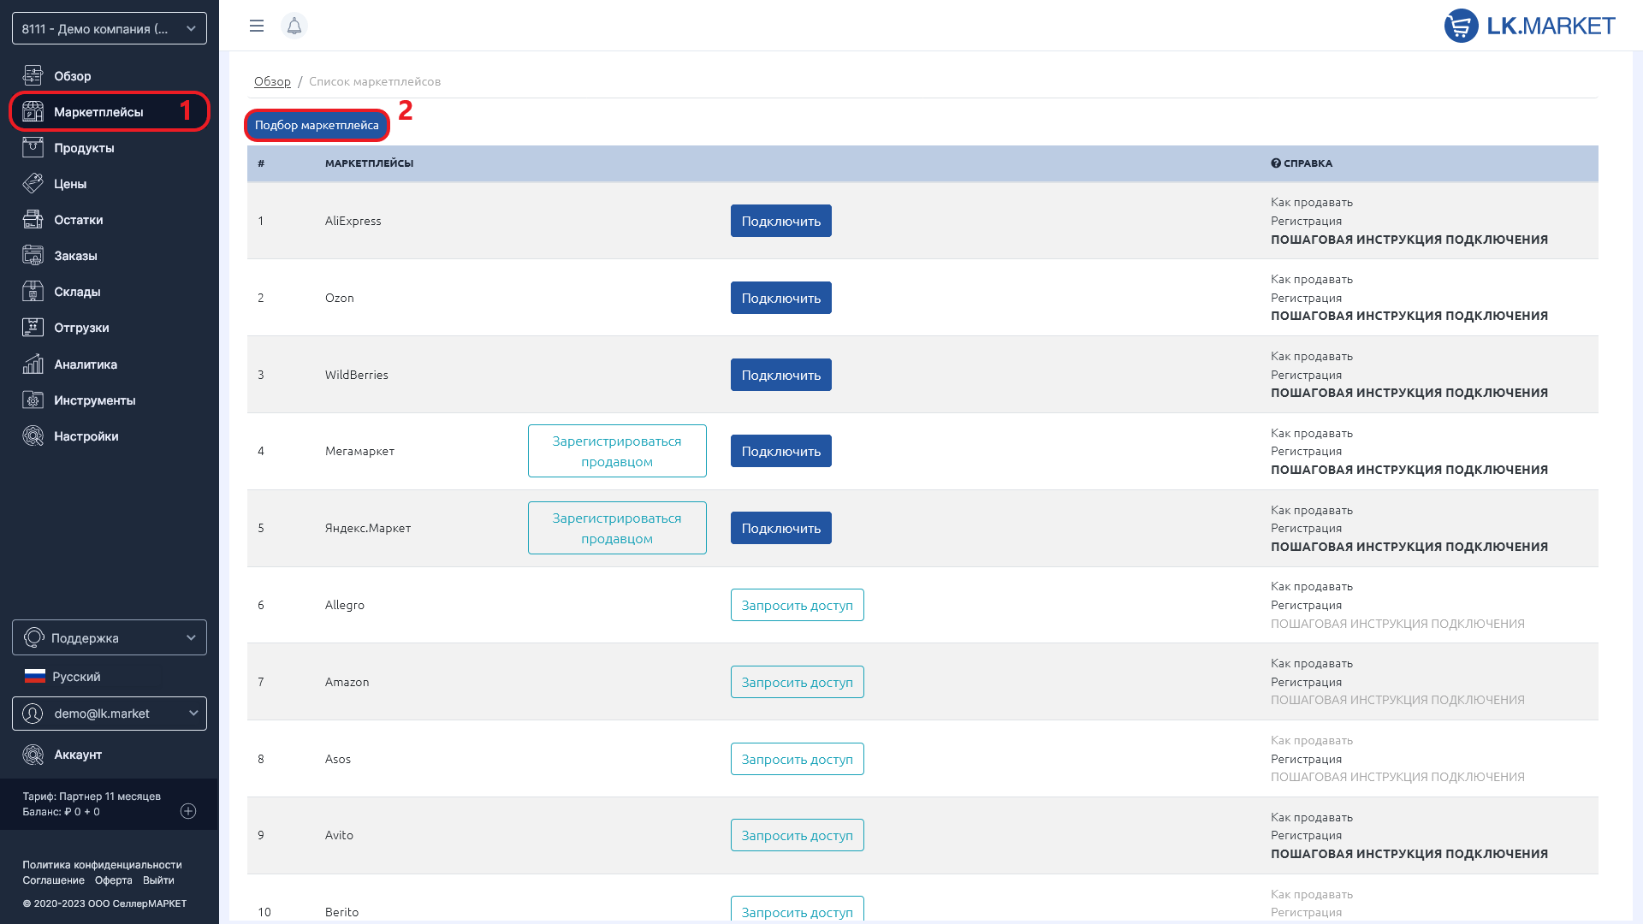Click the question mark Справка icon
Screen dimensions: 1643x924
point(1275,163)
